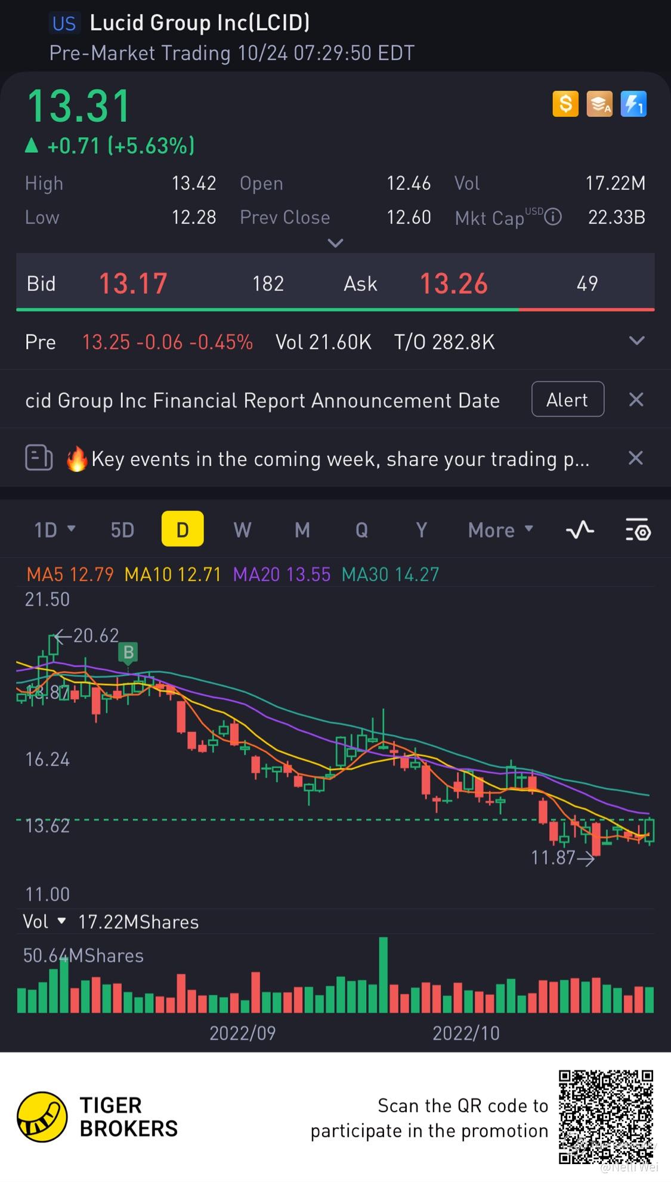Tap the MA30 14.27 indicator label
This screenshot has width=671, height=1182.
point(391,575)
